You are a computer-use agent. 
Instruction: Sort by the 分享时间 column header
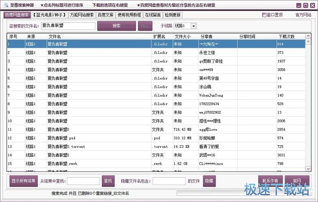(x=257, y=36)
